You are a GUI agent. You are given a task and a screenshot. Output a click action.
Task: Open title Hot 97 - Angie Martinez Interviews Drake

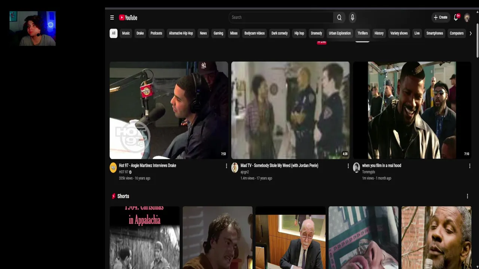click(147, 166)
